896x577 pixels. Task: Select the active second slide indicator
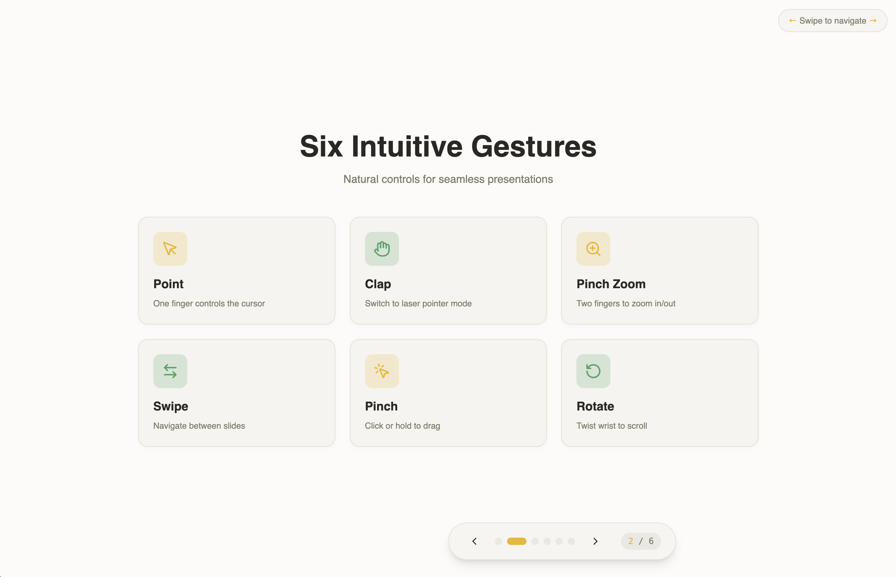pyautogui.click(x=516, y=541)
